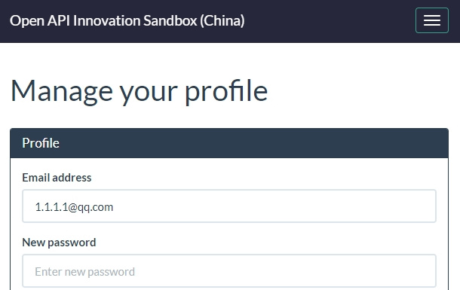Expand the collapsed navbar via three-line toggle
This screenshot has width=460, height=290.
(x=432, y=20)
